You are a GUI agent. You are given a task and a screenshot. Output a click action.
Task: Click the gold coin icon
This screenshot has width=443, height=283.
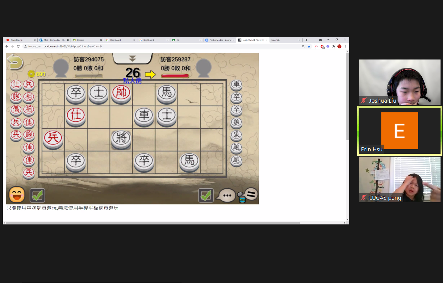31,74
